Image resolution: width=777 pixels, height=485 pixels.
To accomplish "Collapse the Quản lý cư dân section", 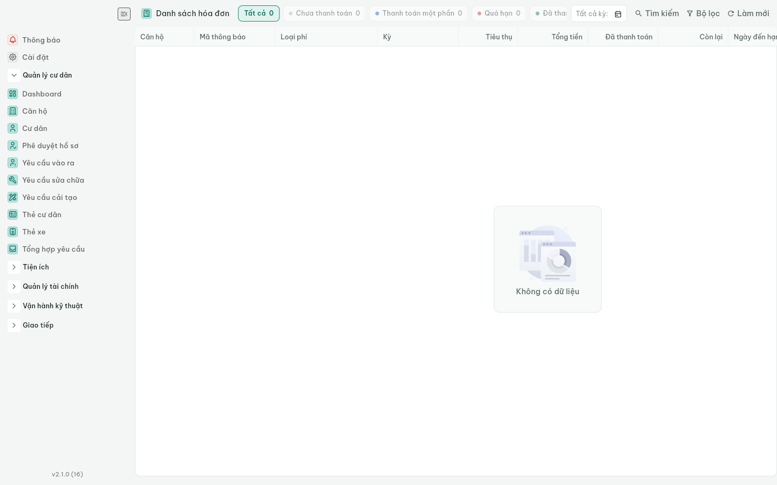I will tap(14, 75).
